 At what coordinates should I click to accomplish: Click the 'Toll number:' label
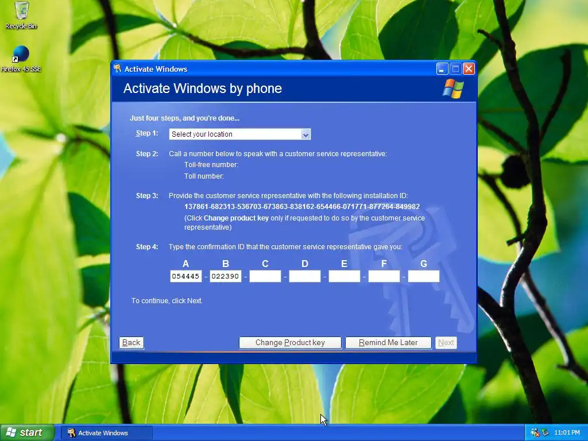204,176
